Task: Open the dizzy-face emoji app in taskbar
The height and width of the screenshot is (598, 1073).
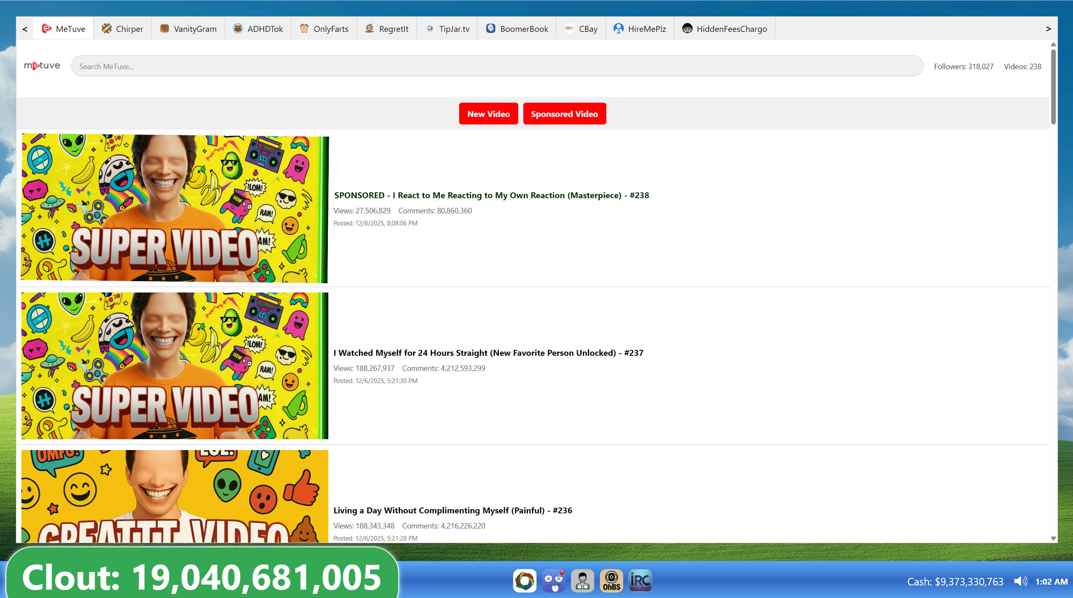Action: click(x=553, y=581)
